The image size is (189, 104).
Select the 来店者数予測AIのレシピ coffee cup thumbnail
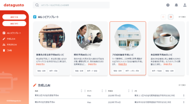coord(166,37)
